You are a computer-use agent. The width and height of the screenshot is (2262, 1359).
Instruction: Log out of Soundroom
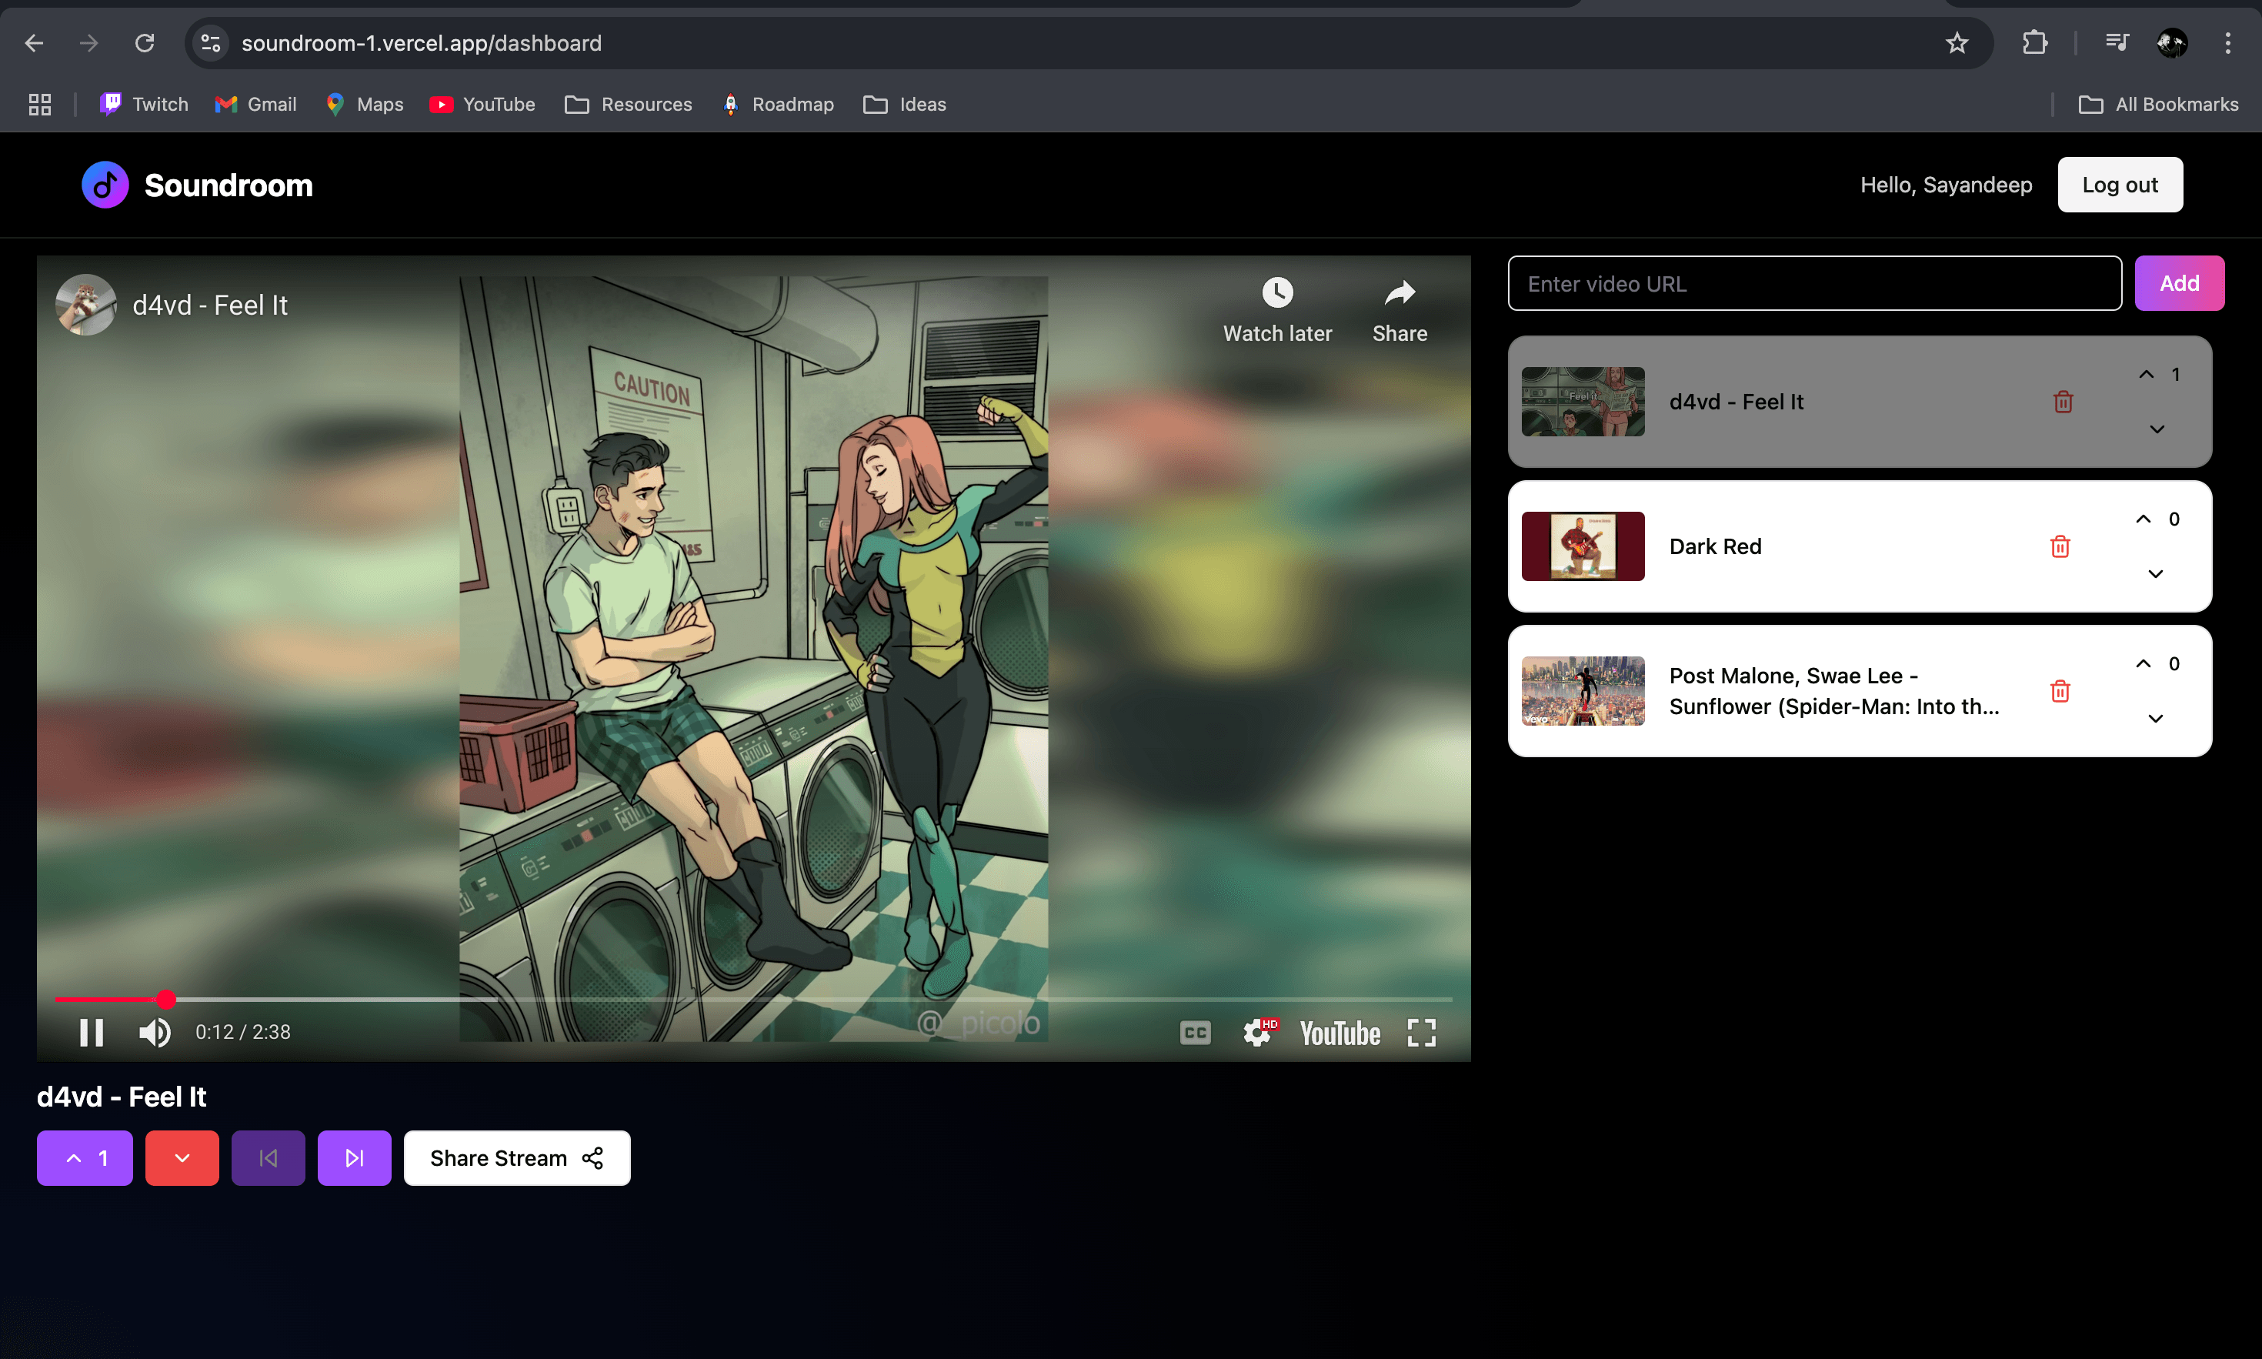click(2120, 185)
